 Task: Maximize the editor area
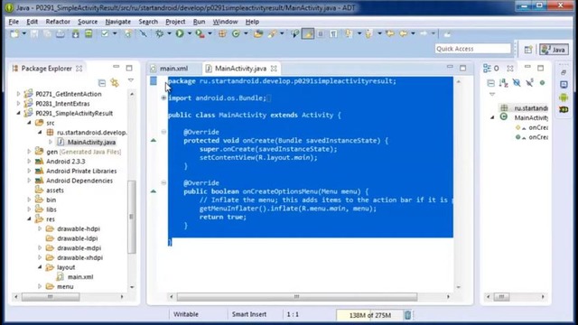click(462, 69)
